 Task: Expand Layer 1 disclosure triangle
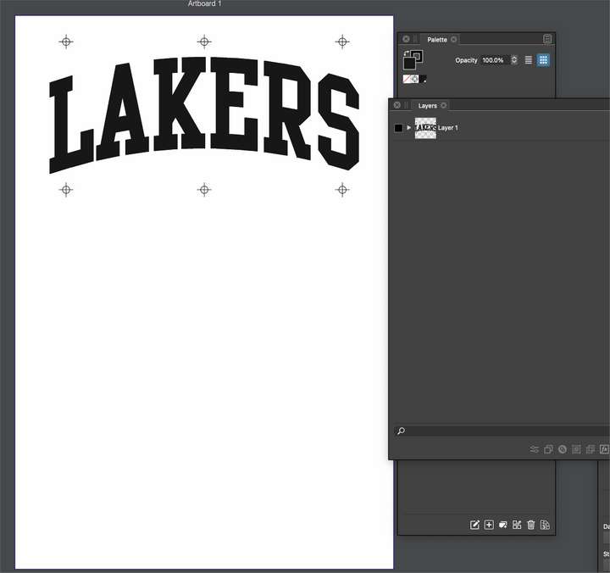click(409, 127)
